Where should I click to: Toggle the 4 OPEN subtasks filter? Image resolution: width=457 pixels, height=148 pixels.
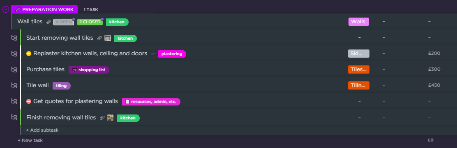[64, 22]
